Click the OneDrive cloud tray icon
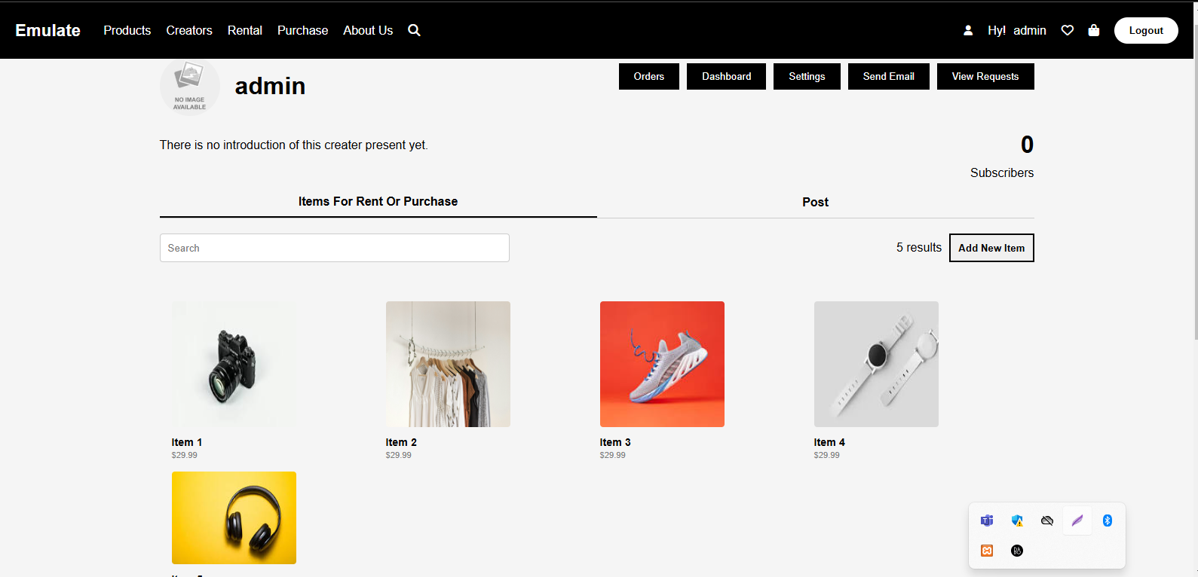 [1047, 521]
